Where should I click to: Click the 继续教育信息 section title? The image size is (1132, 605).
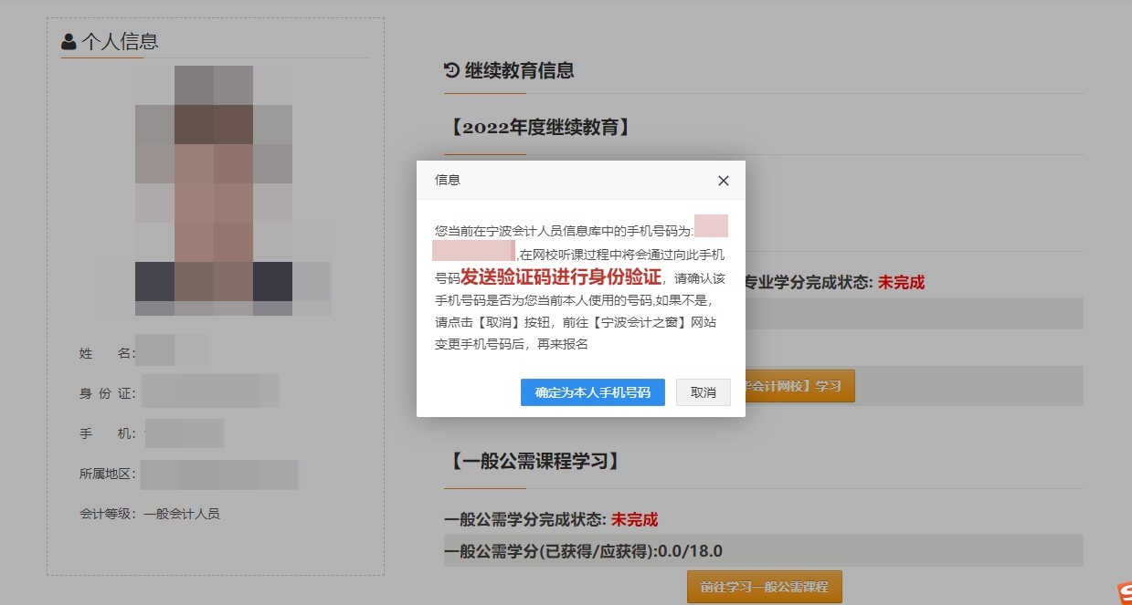(520, 70)
